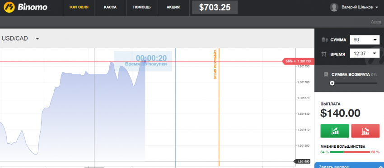The image size is (384, 168).
Task: Click the $703.25 balance button
Action: [x=215, y=7]
